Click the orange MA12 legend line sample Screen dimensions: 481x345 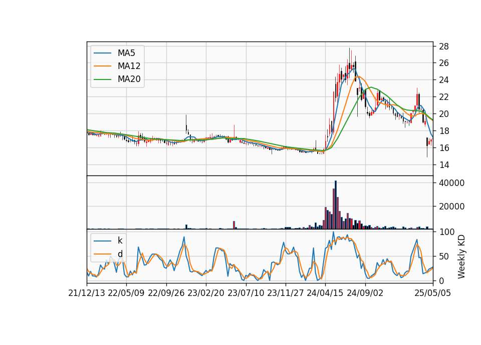click(x=102, y=66)
